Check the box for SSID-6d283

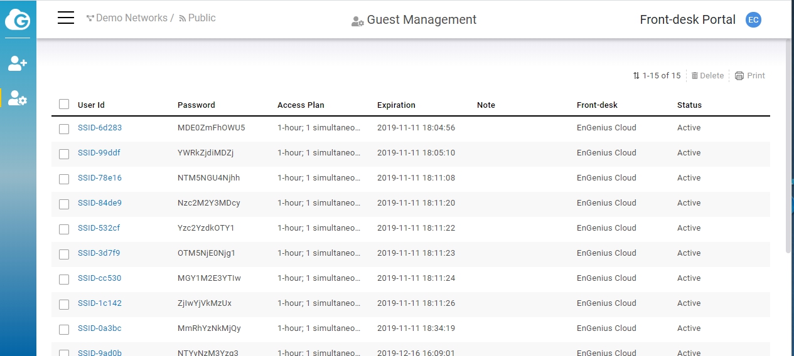click(64, 128)
